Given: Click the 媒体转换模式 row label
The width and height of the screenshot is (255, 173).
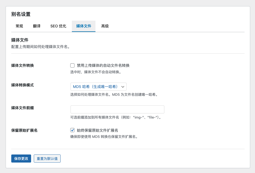Looking at the screenshot, I should (23, 85).
